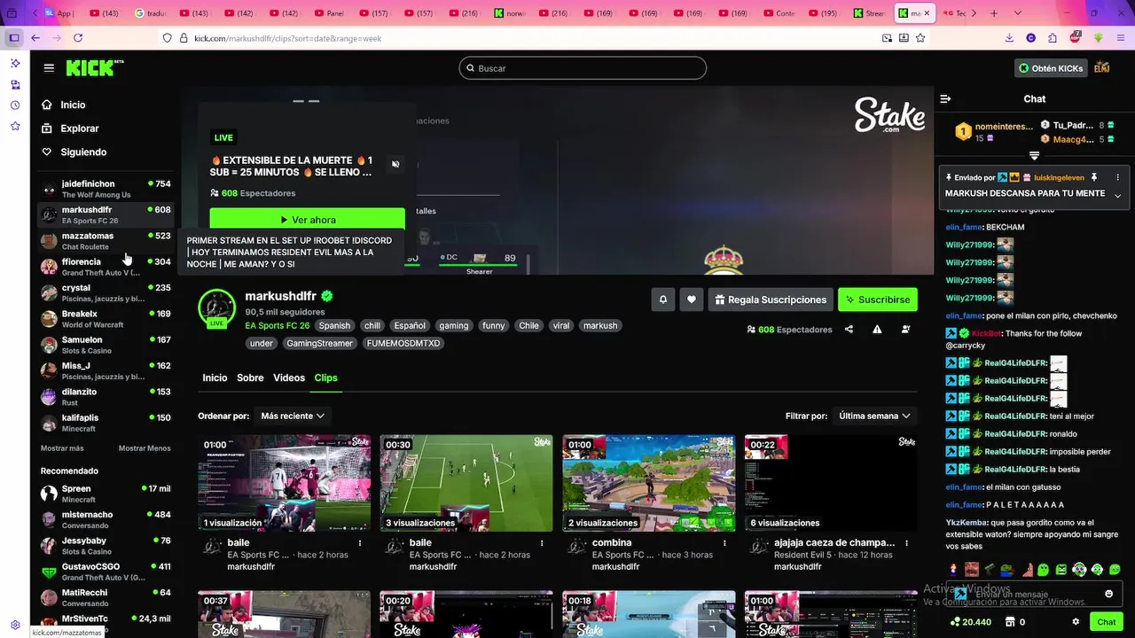Open Spreen in recommended channels
This screenshot has height=638, width=1135.
click(106, 494)
